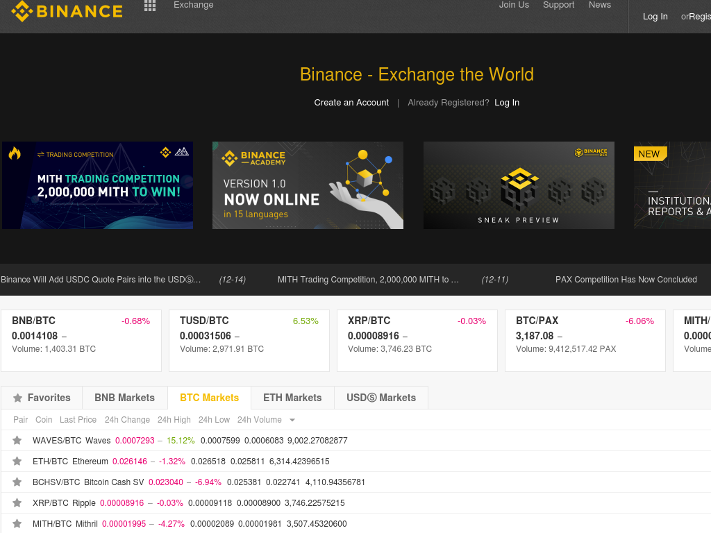Select the BCHSV/BTC pair text

click(x=56, y=482)
